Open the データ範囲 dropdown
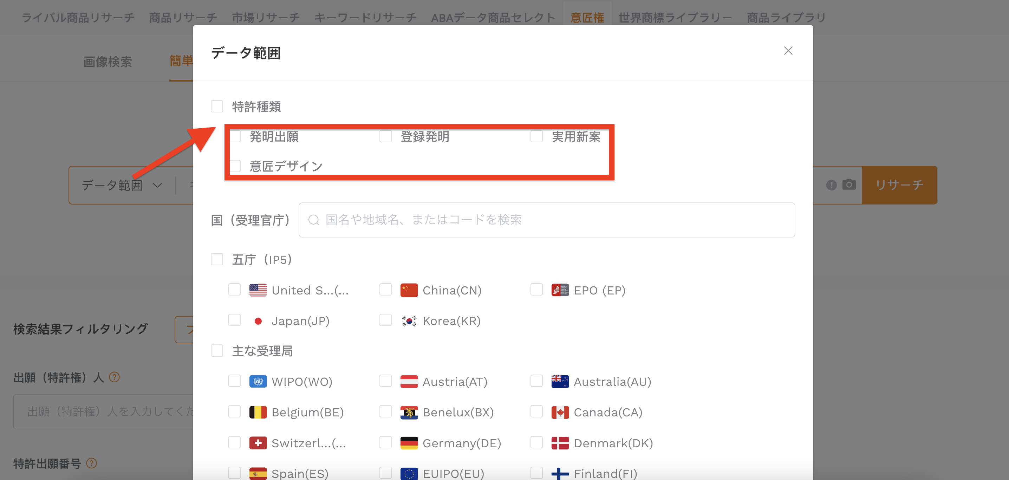 pos(122,185)
